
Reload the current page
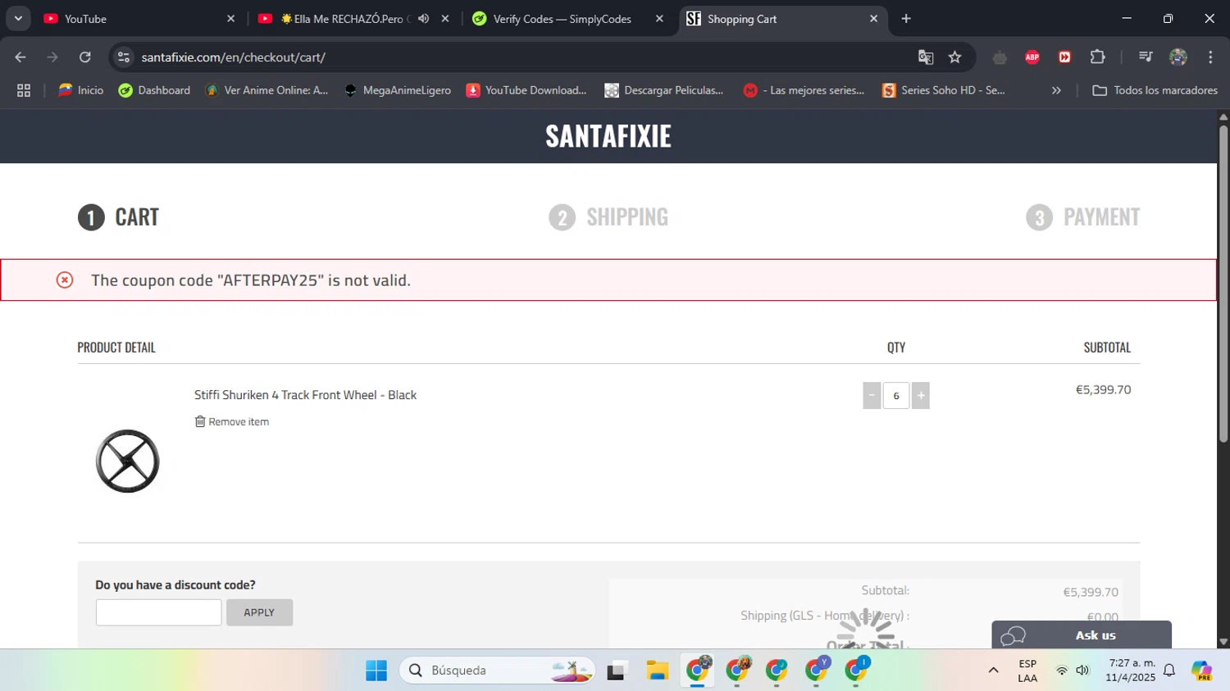click(x=84, y=57)
